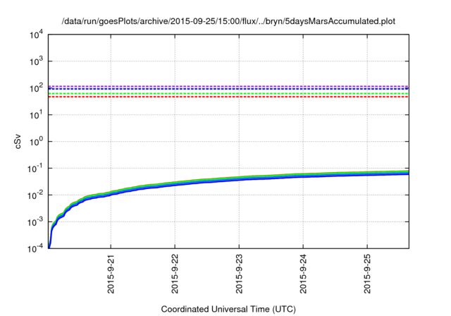Click the 10^-4 y-axis tick label
This screenshot has width=451, height=316.
[x=36, y=248]
